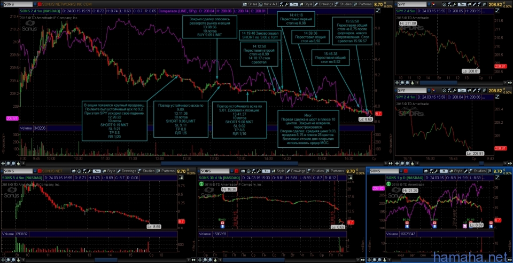Click green info icon on SONS 1h chart
513x263 pixels.
tap(200, 184)
